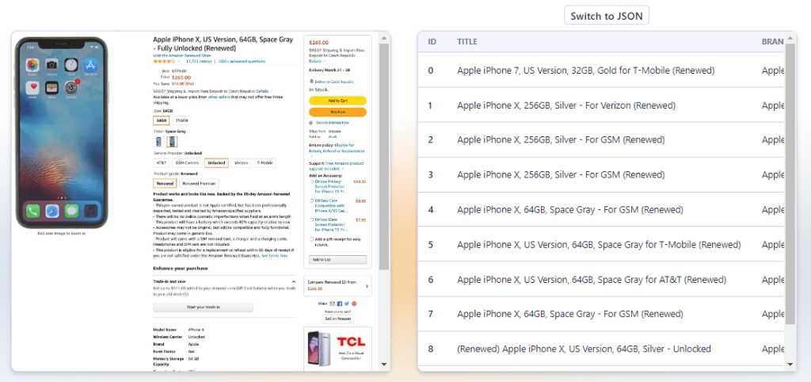Select row 4 iPhone X Space Gray GSM

click(600, 210)
